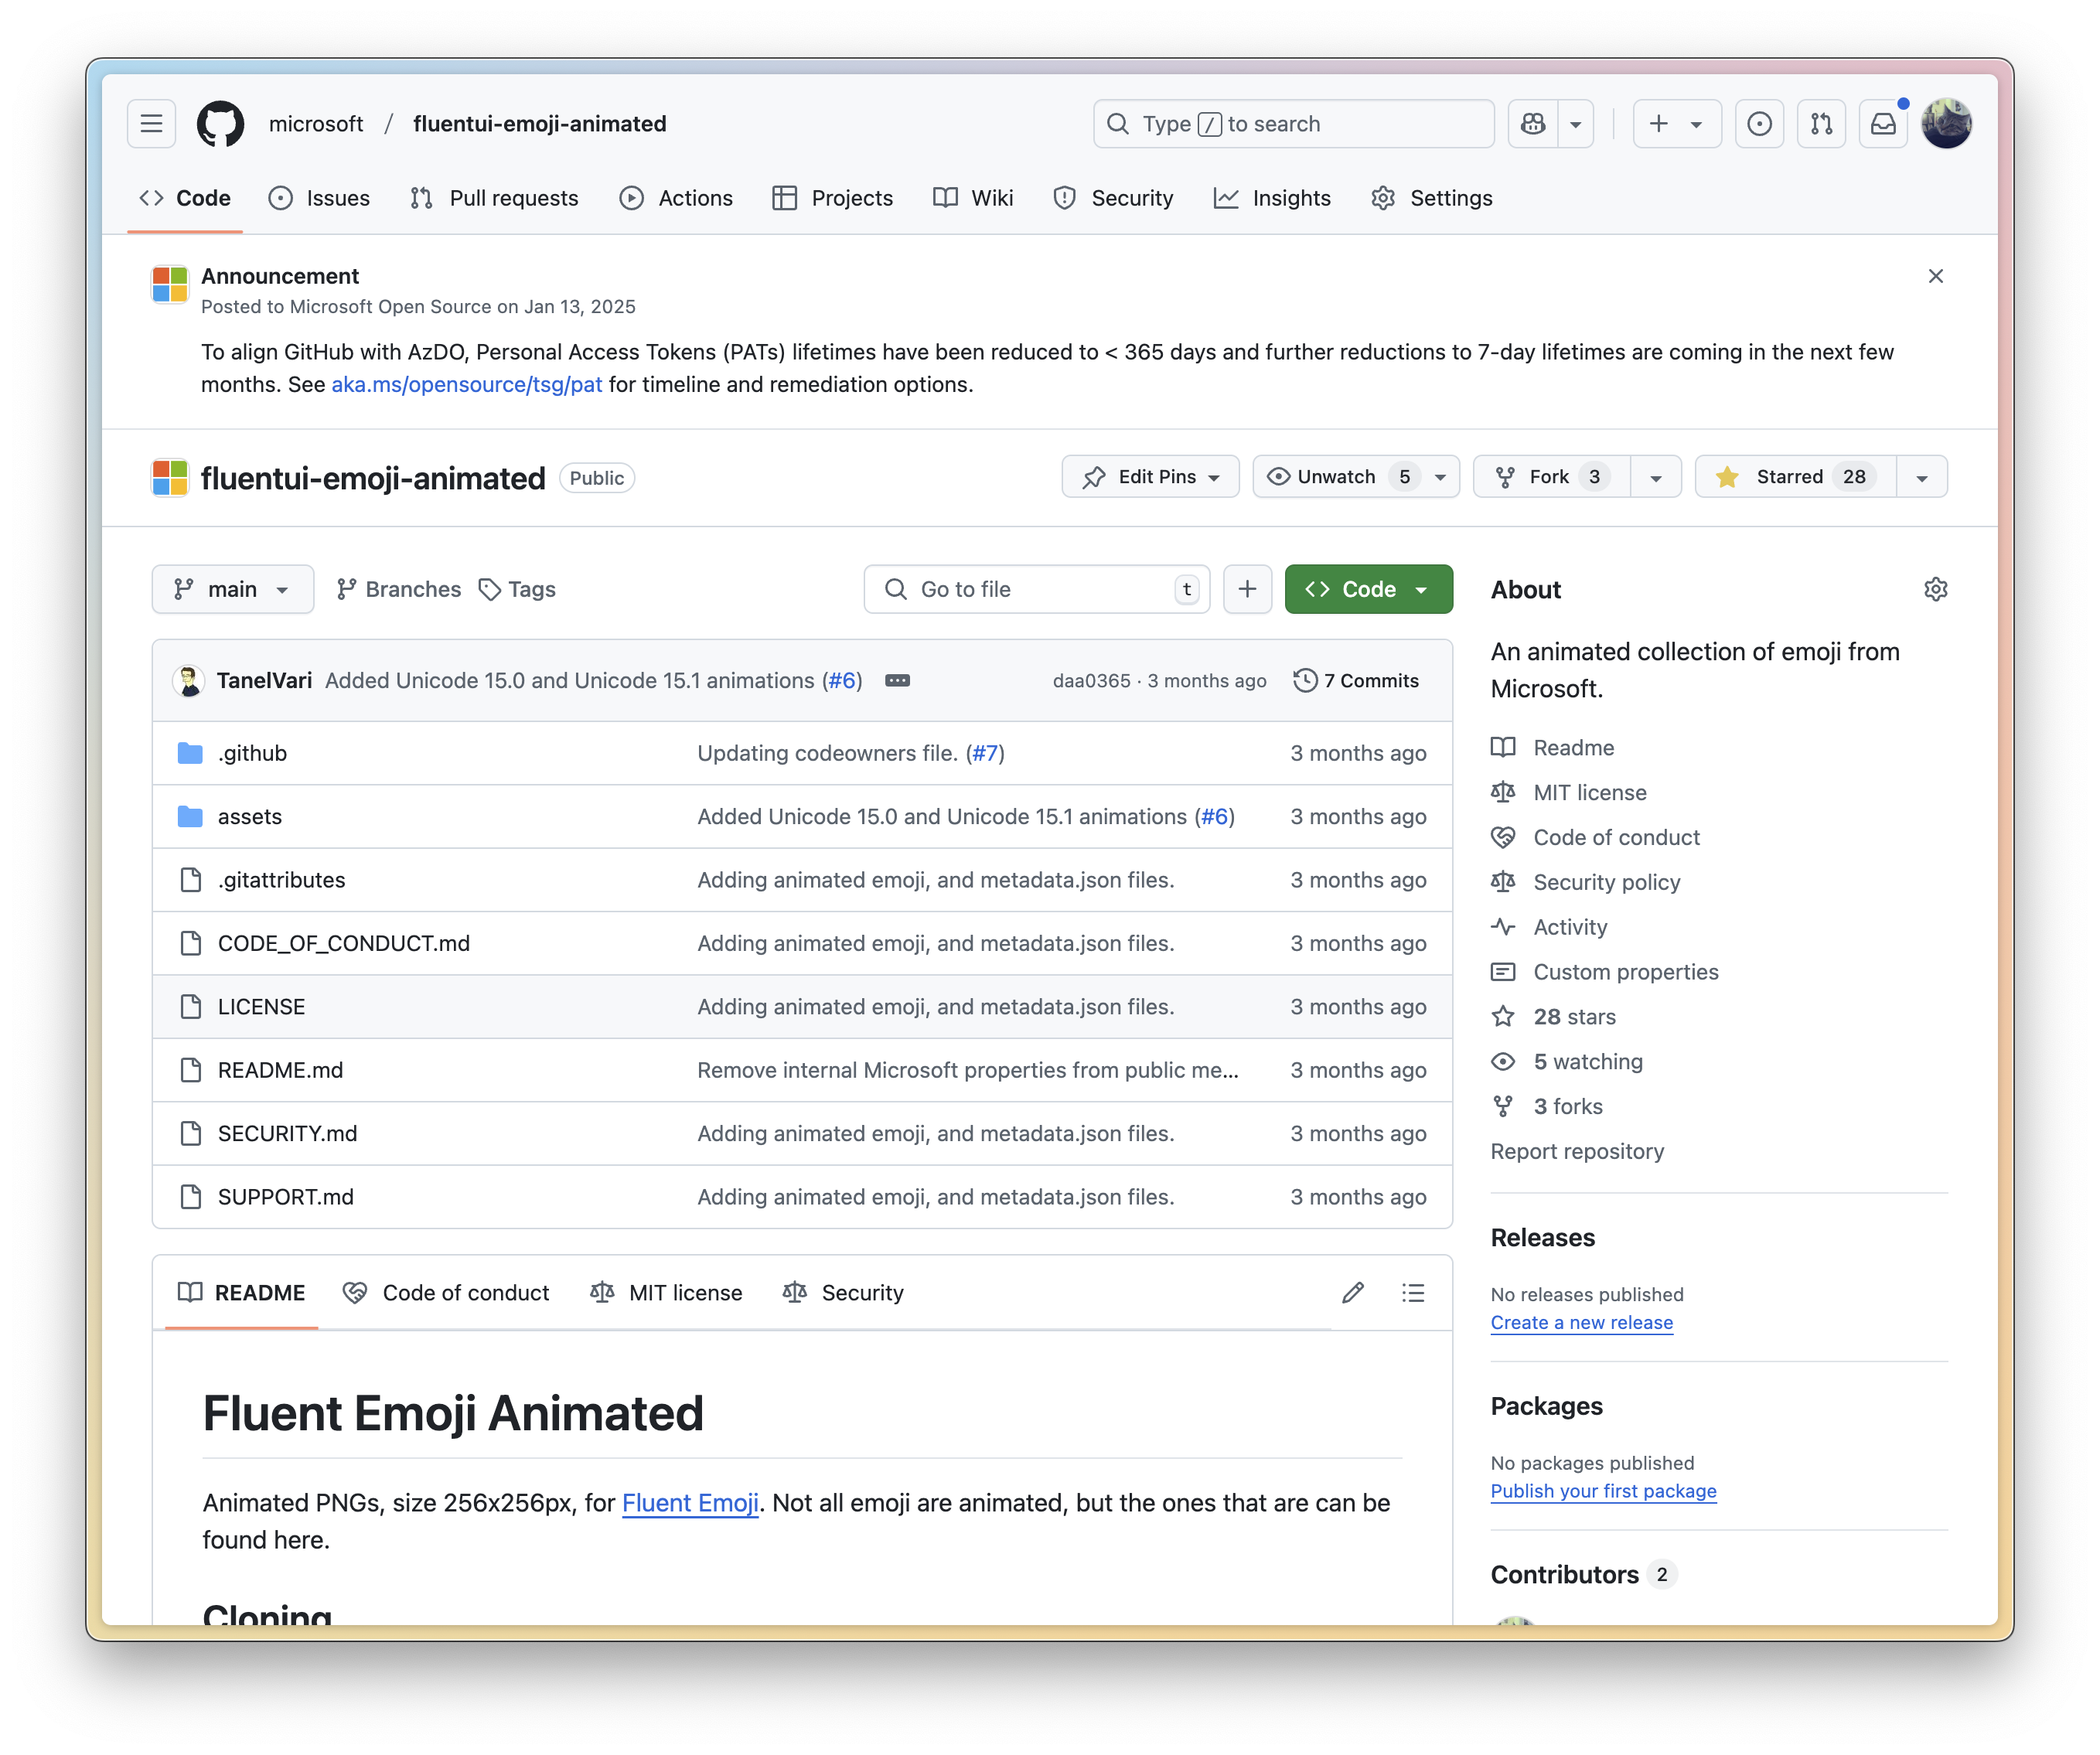Switch to the Pull requests tab
Viewport: 2100px width, 1755px height.
coord(494,198)
